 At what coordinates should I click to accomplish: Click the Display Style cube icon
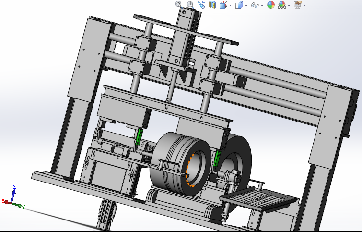[x=239, y=5]
